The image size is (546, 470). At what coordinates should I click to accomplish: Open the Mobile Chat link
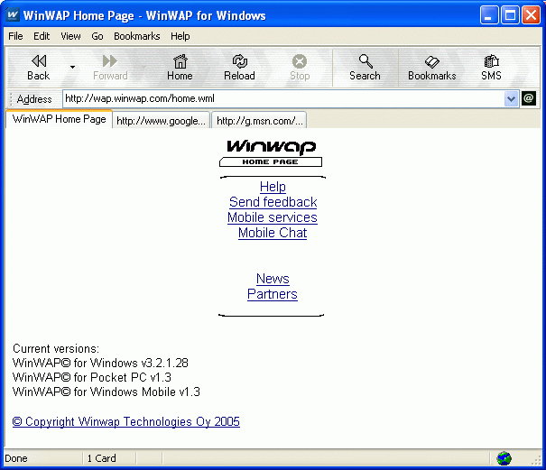pos(272,233)
